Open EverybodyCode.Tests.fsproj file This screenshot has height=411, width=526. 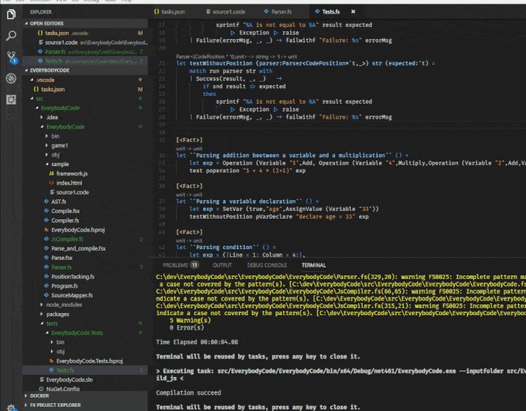click(x=90, y=361)
